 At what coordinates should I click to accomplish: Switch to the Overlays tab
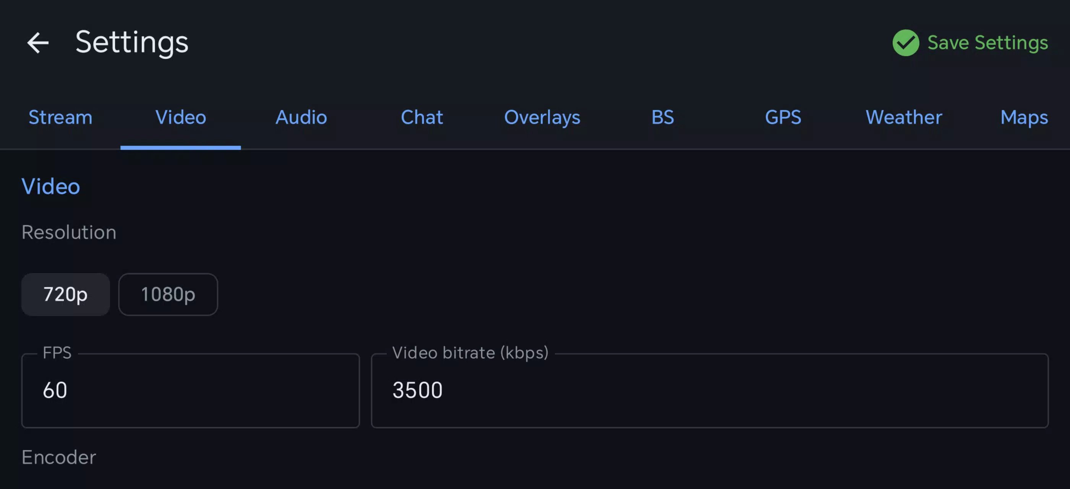coord(542,118)
